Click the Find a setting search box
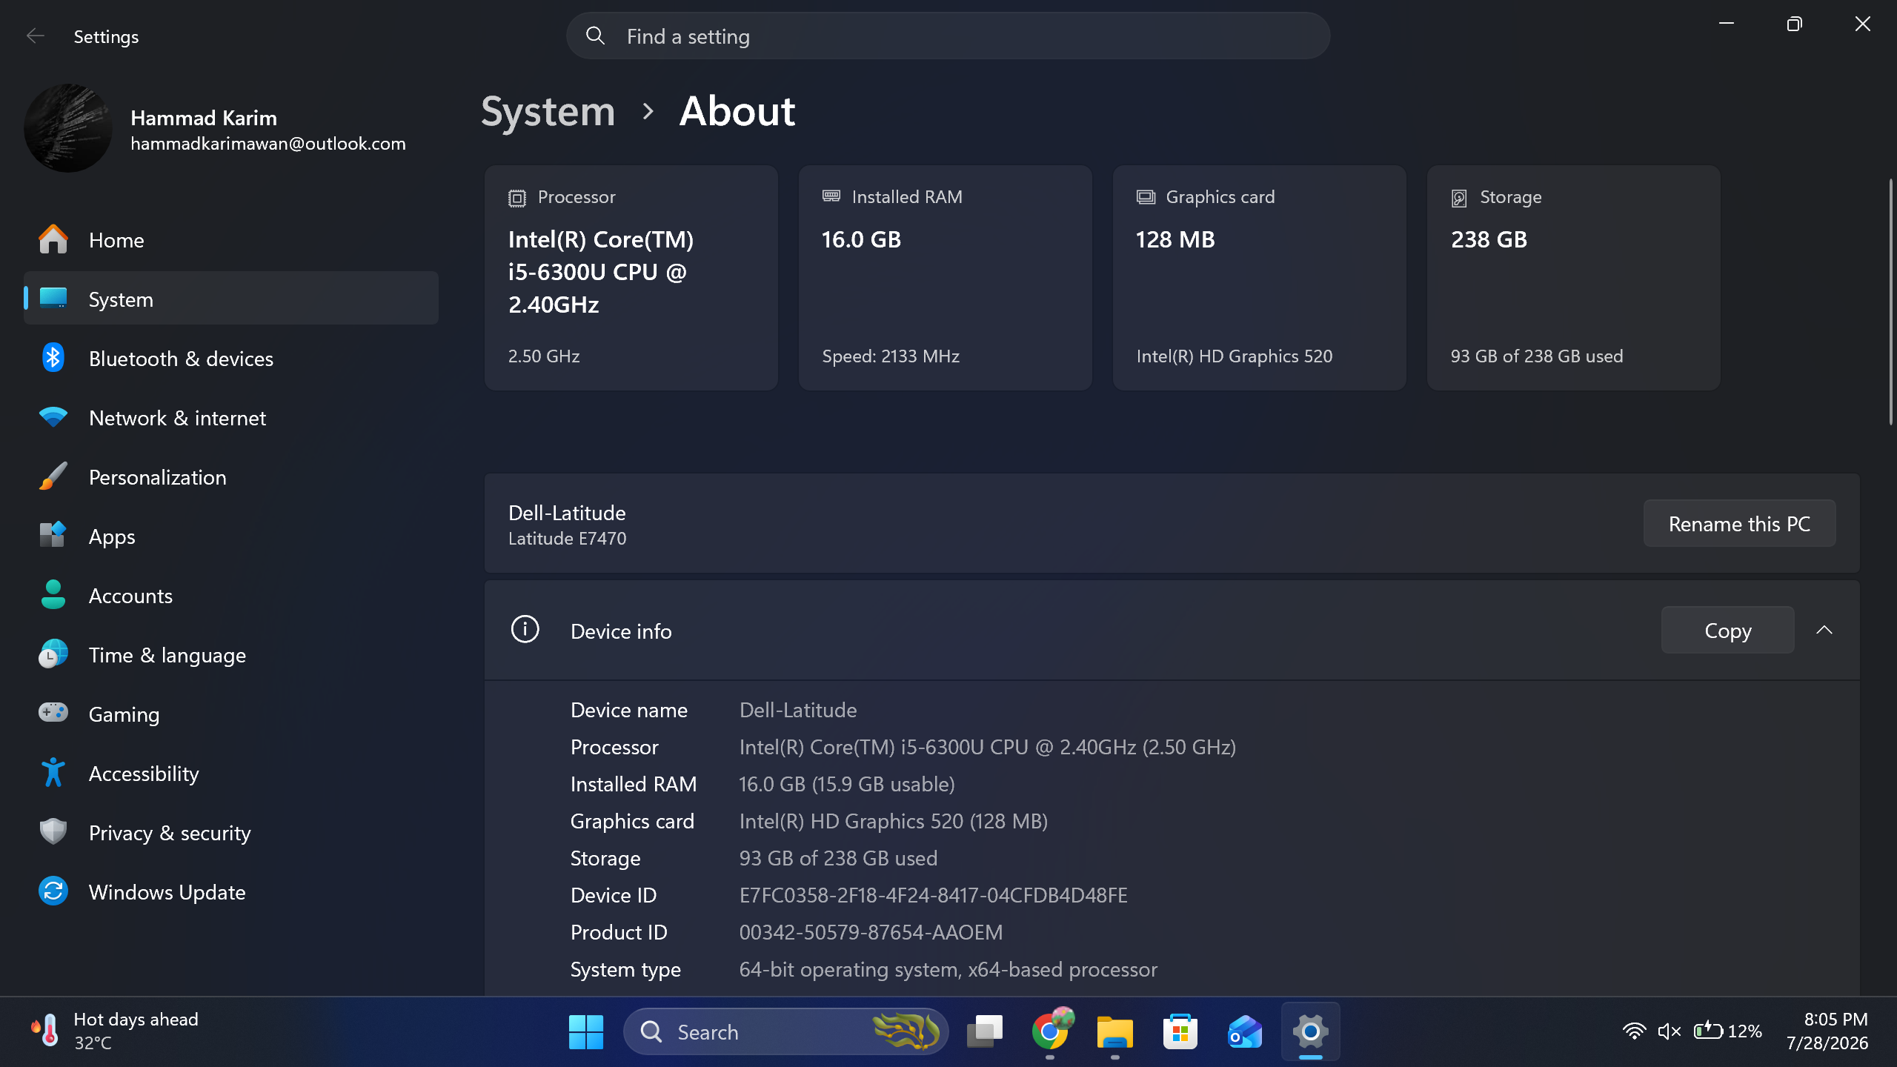 tap(948, 36)
